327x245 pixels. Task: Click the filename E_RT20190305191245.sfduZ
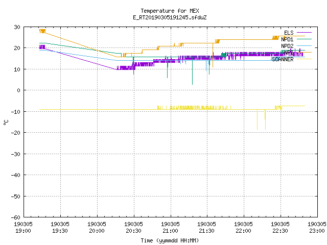[170, 17]
